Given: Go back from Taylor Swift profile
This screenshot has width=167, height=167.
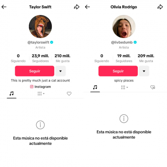Looking at the screenshot, I should 4,7.
